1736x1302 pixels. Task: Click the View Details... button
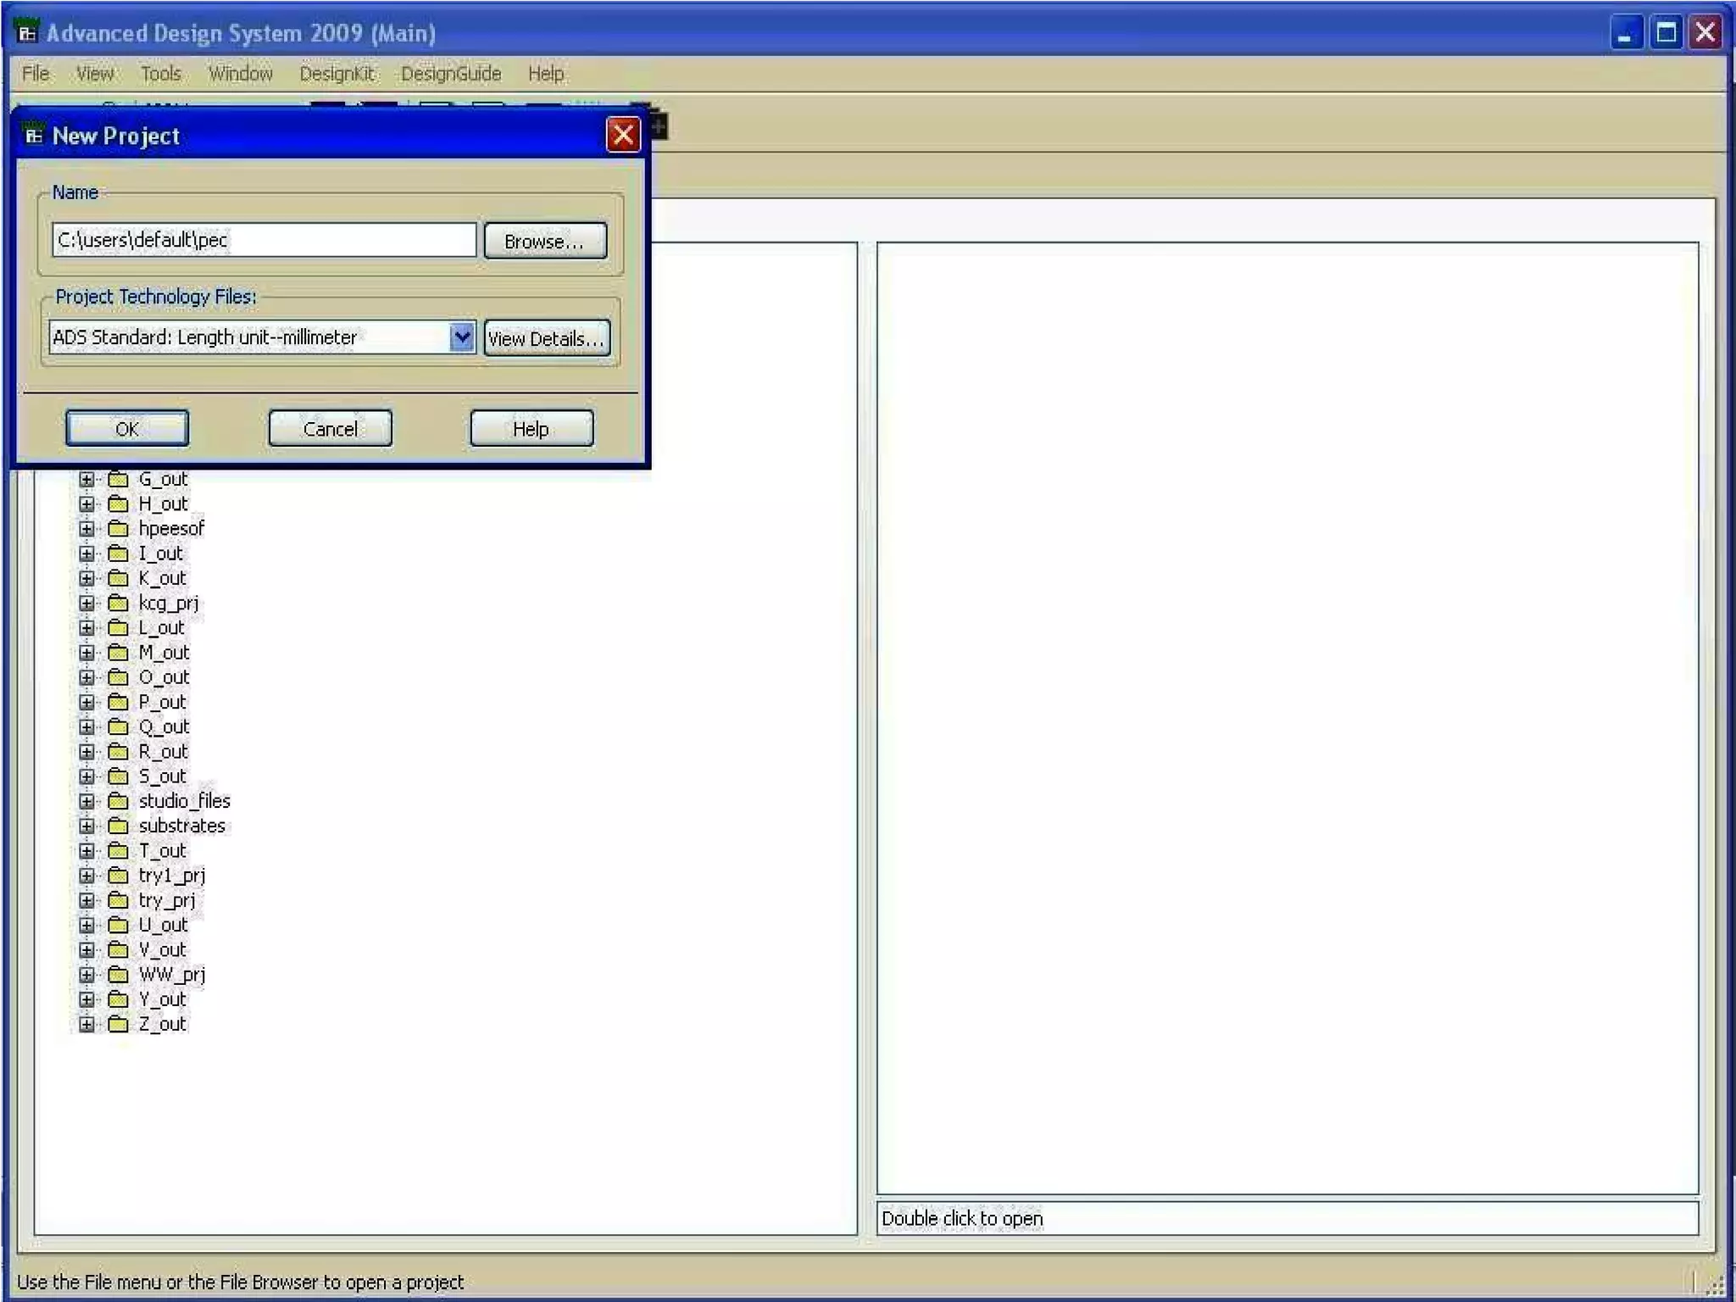click(547, 339)
